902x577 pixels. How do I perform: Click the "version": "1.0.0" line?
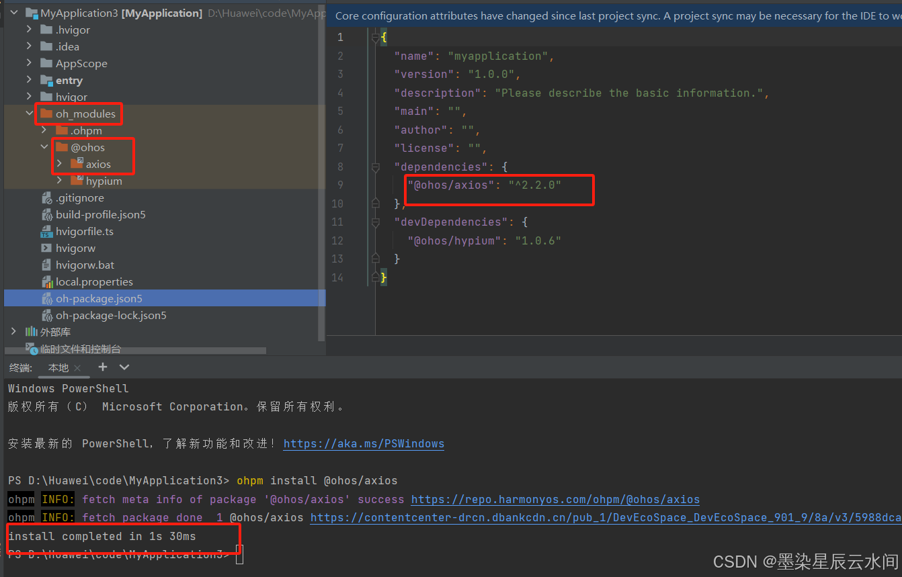[x=458, y=75]
